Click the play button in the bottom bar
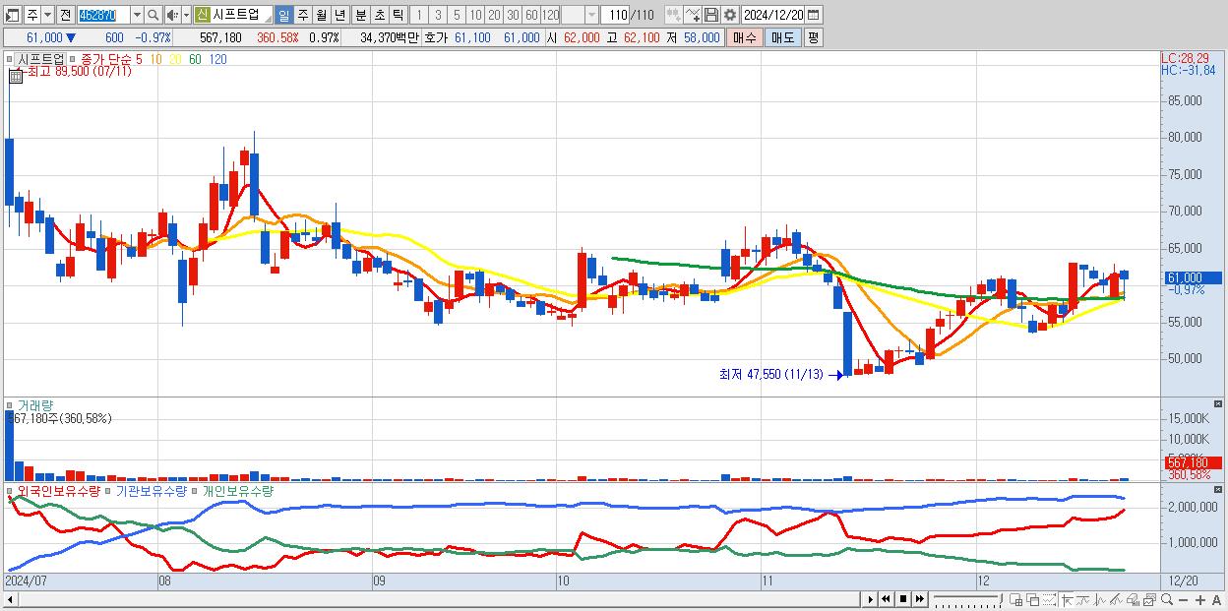This screenshot has height=611, width=1228. pos(871,599)
